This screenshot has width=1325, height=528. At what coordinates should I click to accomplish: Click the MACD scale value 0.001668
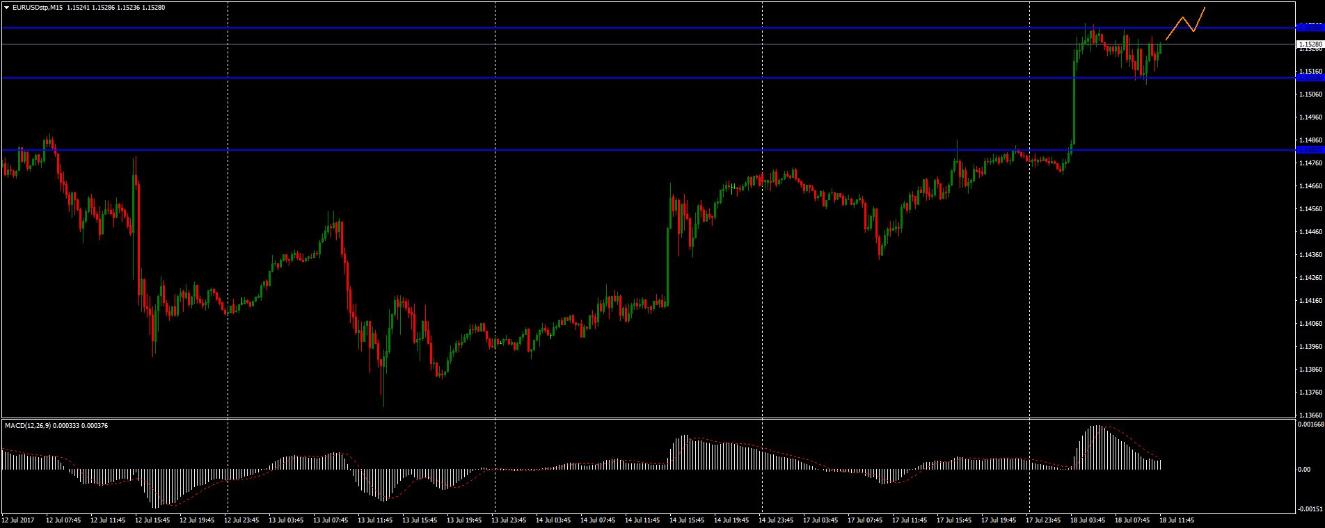pyautogui.click(x=1310, y=424)
